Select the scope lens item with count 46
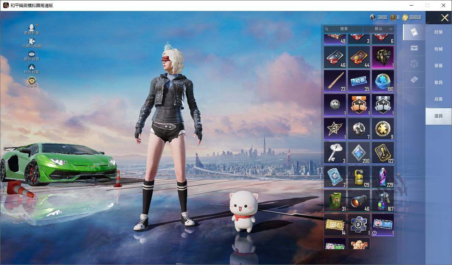This screenshot has height=265, width=452. coord(359,201)
